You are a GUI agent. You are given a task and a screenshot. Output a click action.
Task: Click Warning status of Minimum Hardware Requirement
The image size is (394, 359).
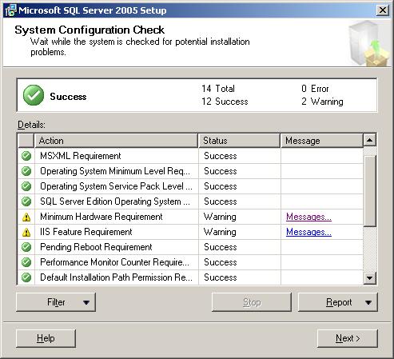(220, 217)
